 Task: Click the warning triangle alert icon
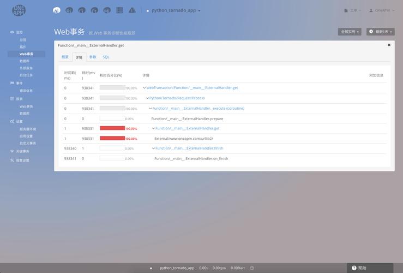click(132, 10)
